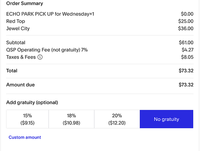Click the Add gratuity (optional) heading
This screenshot has width=200, height=151.
(x=32, y=103)
